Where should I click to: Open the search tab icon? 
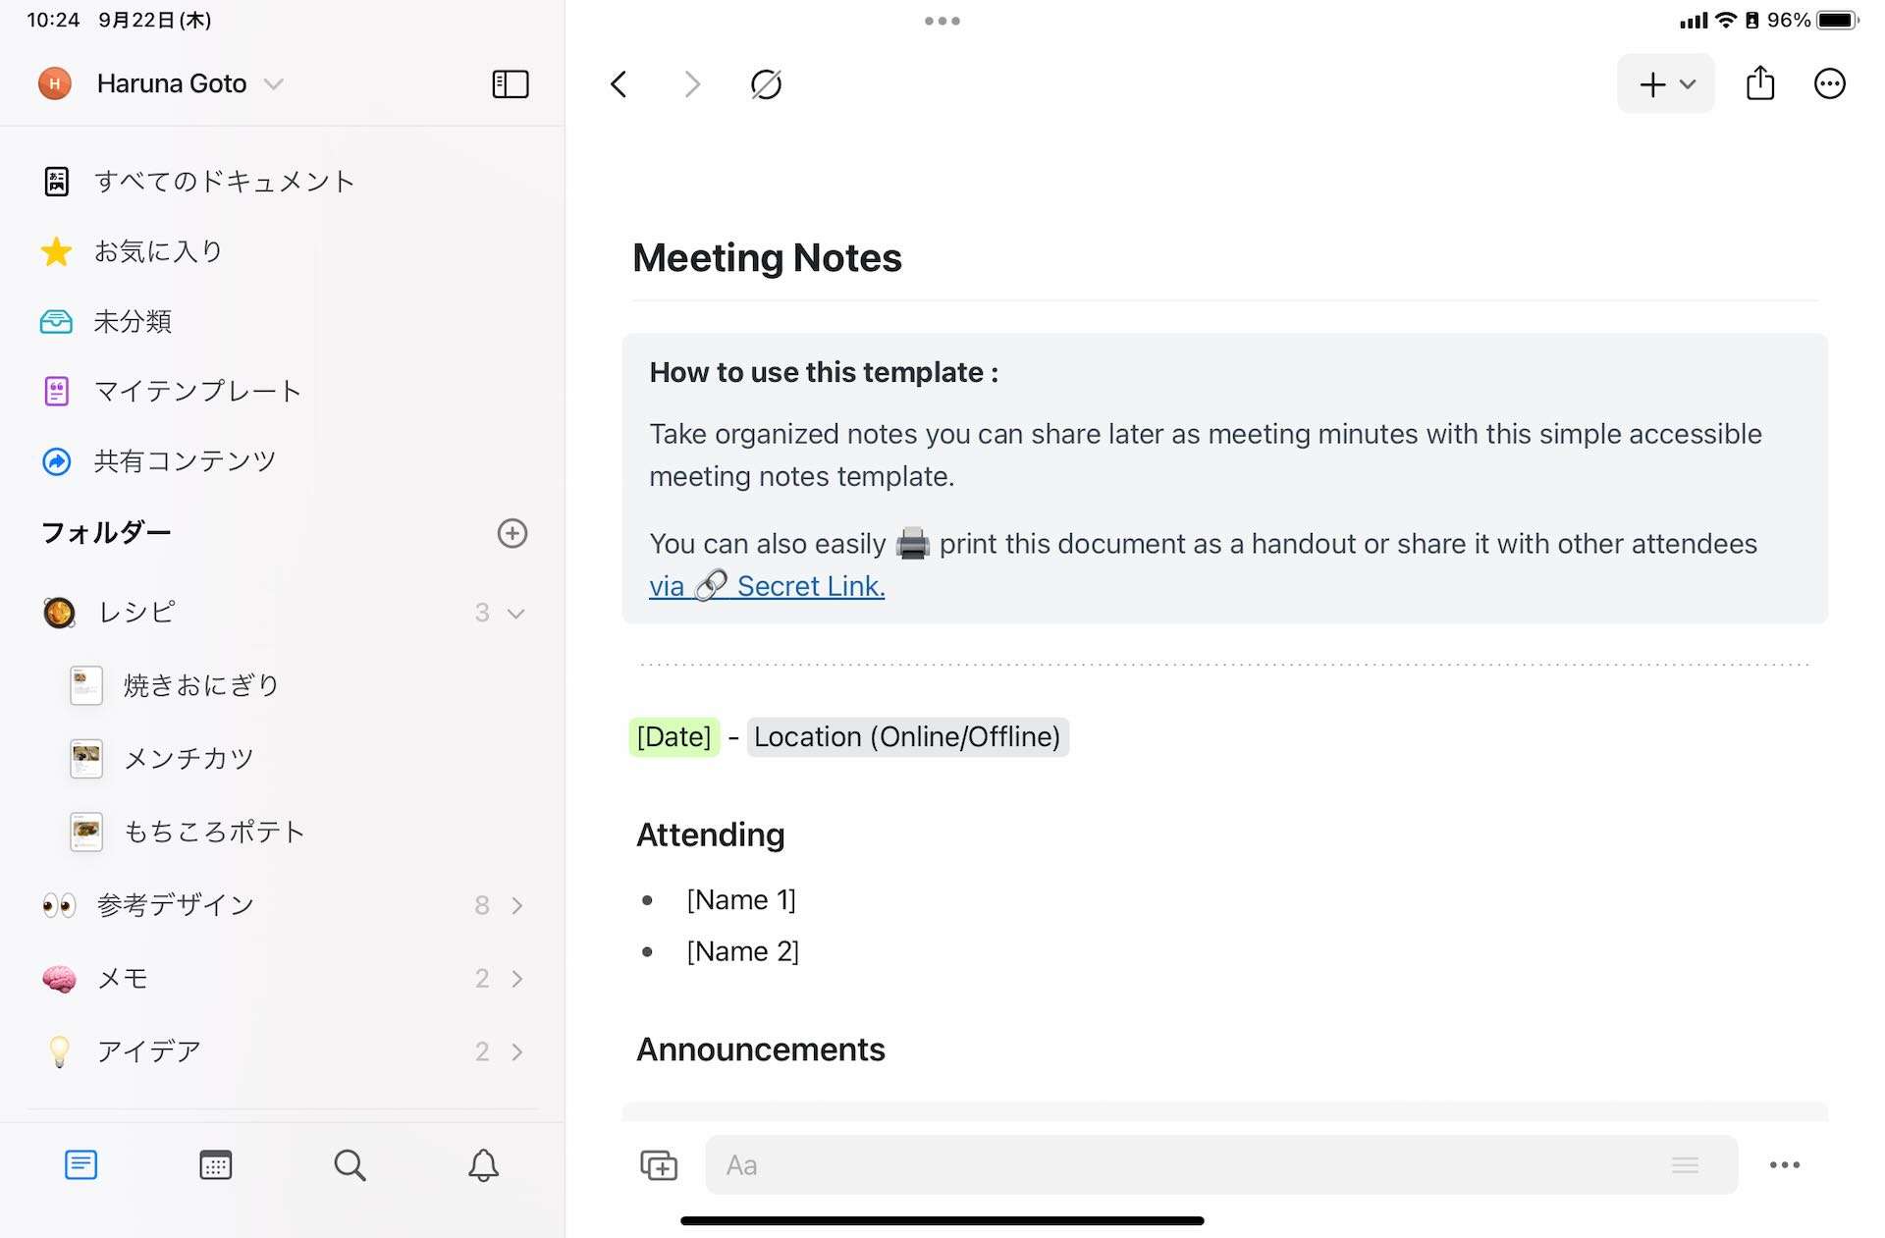(350, 1165)
